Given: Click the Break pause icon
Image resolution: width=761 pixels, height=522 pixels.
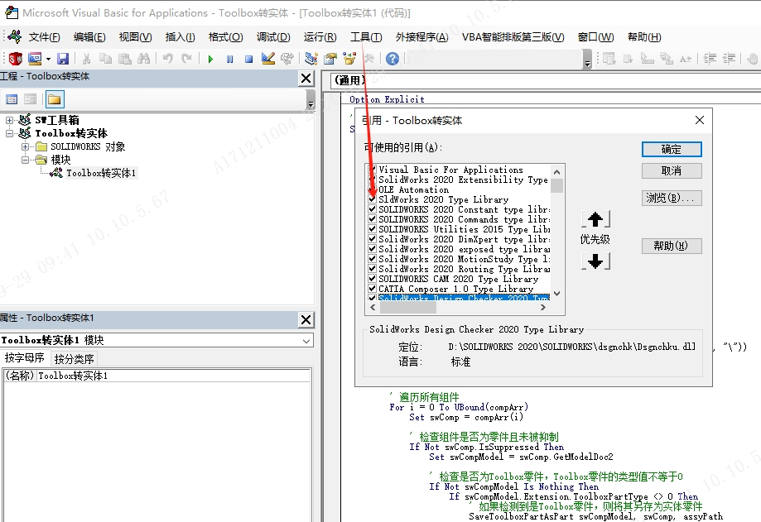Looking at the screenshot, I should [x=229, y=59].
